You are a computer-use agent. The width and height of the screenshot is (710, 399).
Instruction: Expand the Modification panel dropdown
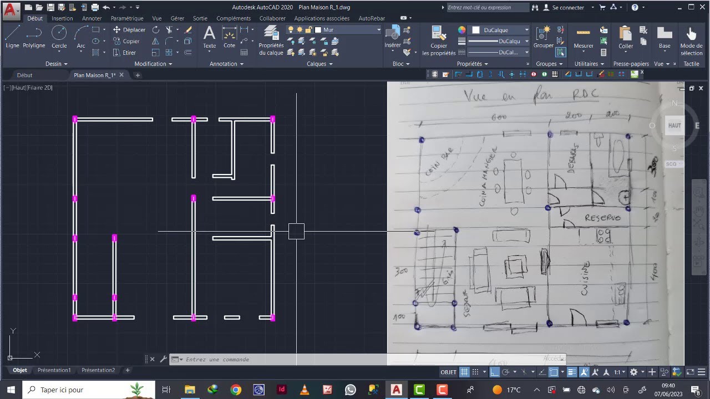point(153,64)
